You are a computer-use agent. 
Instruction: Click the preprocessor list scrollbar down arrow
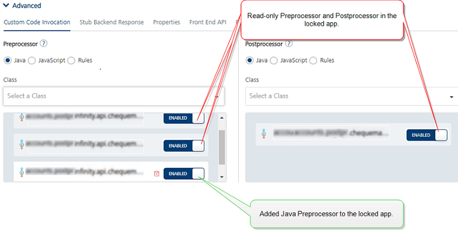point(221,177)
